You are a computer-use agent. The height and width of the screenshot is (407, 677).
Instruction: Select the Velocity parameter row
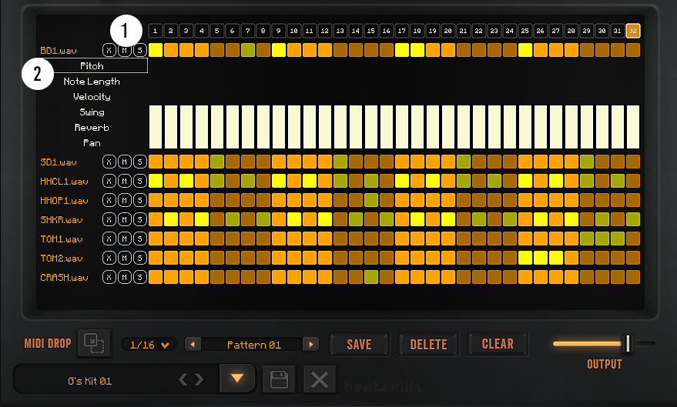tap(92, 97)
